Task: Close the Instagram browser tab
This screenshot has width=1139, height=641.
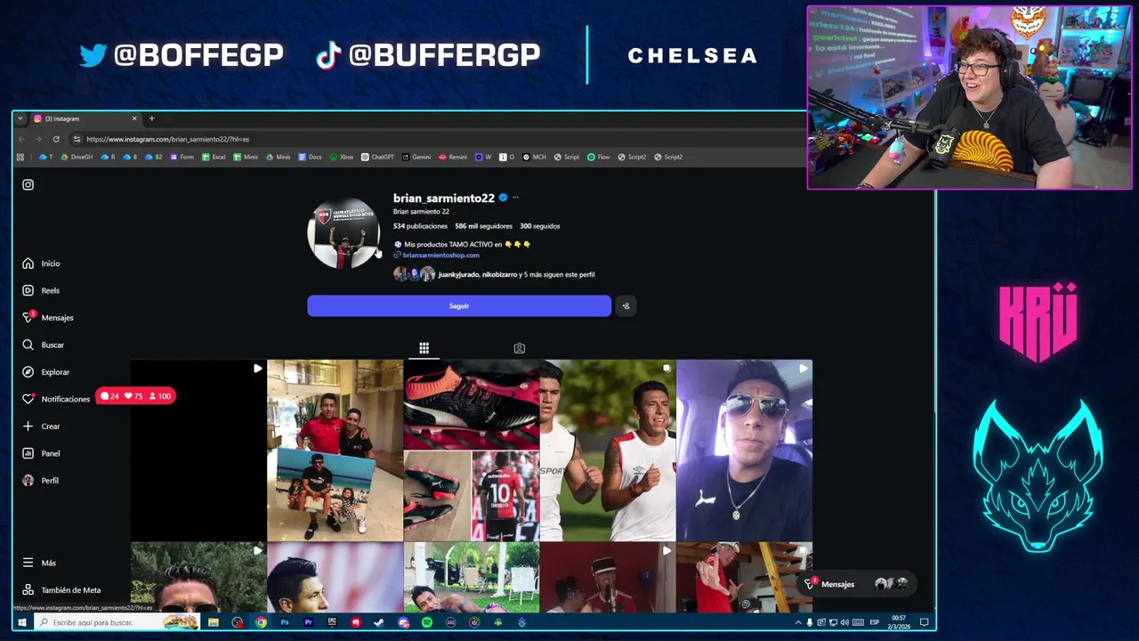Action: (x=134, y=118)
